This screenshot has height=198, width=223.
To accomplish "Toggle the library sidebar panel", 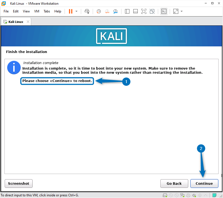I will click(127, 11).
